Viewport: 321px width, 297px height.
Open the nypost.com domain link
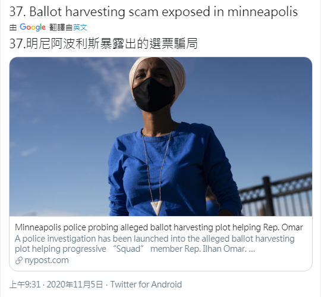[46, 260]
